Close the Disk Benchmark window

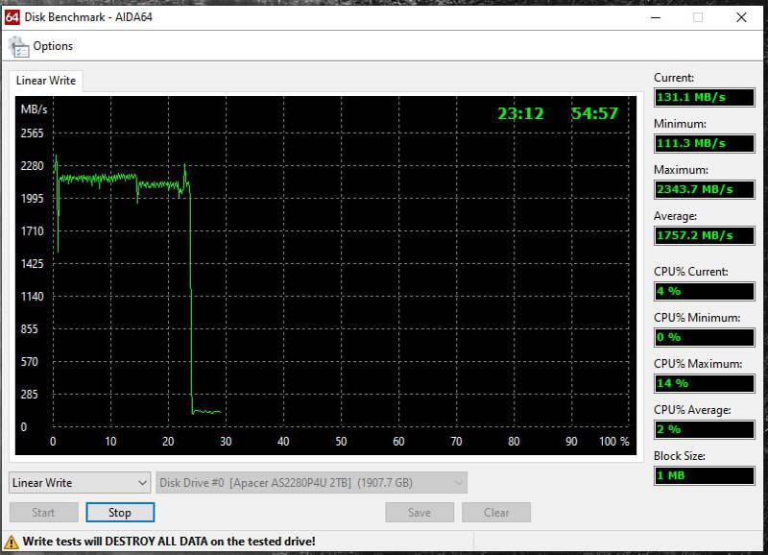(x=741, y=17)
